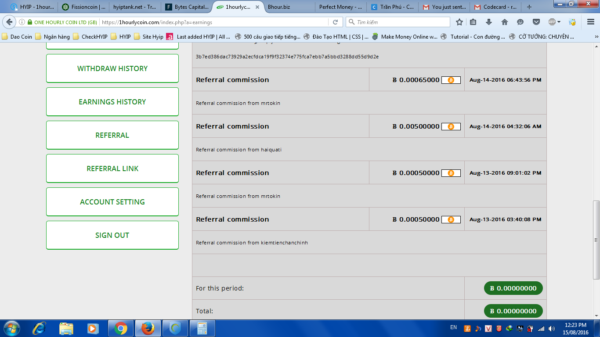Go to the Firefox home page
Screen dimensions: 600x337
click(505, 22)
